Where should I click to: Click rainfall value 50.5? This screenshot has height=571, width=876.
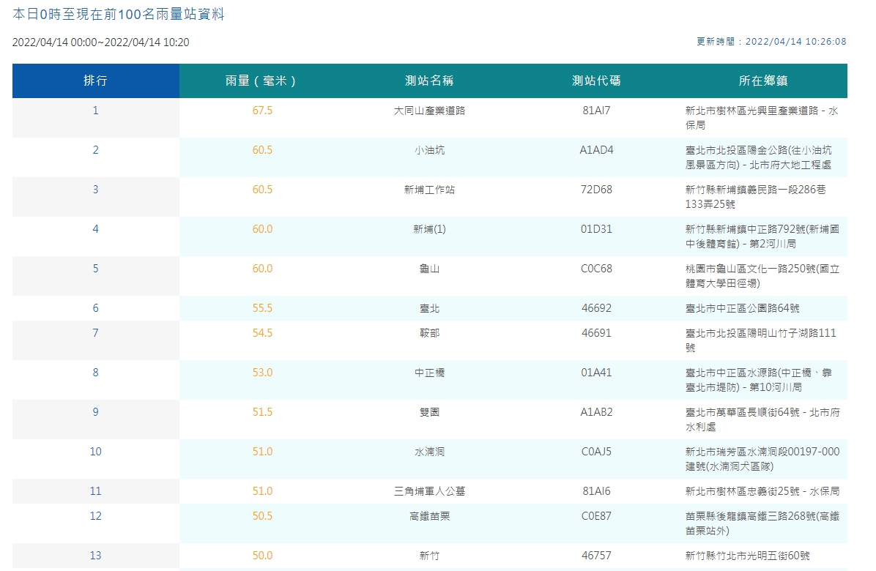(x=262, y=517)
